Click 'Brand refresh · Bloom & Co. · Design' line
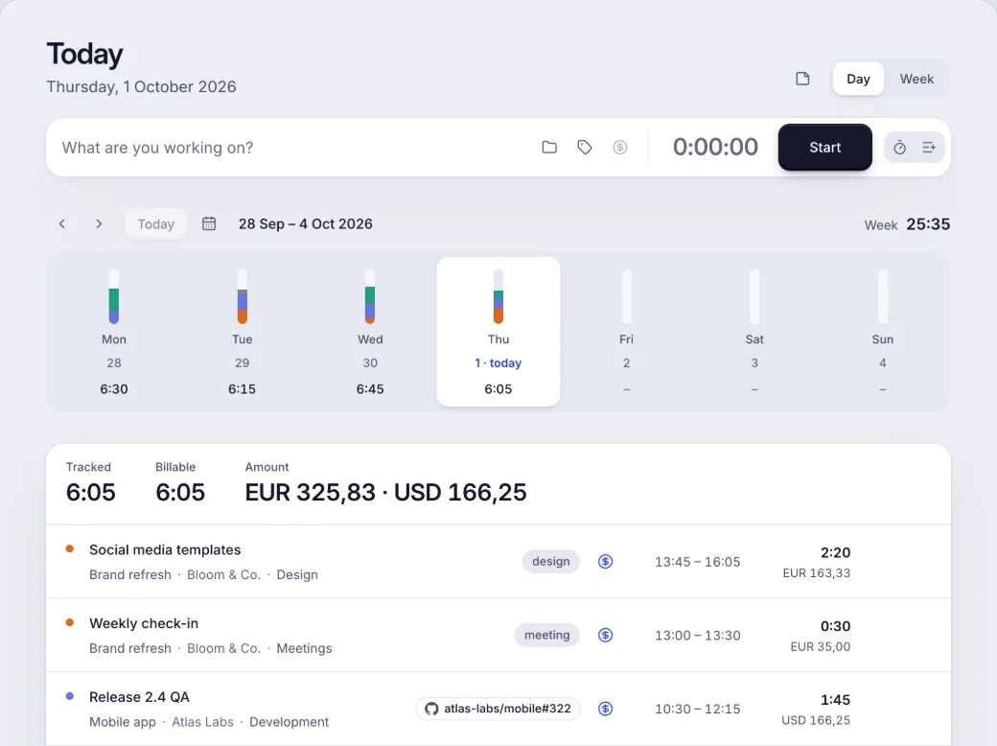 [203, 575]
